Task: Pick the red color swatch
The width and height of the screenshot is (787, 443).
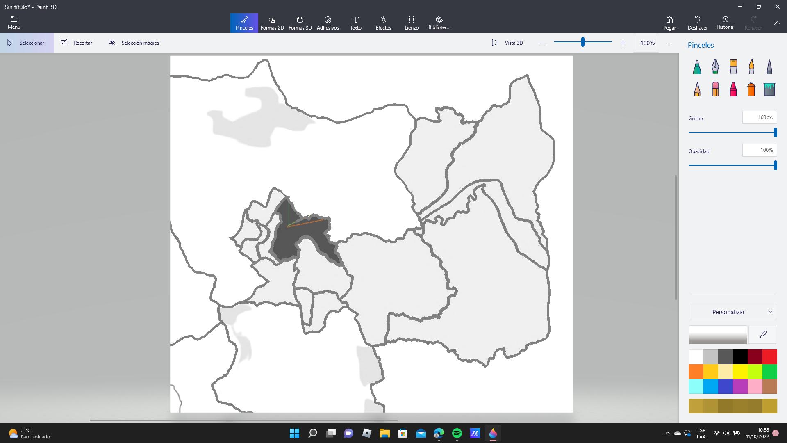Action: tap(769, 357)
